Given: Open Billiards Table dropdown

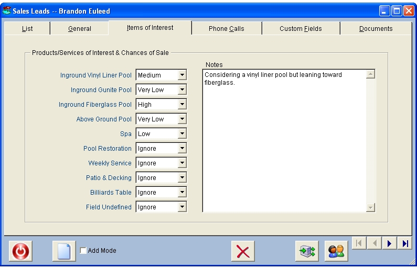Looking at the screenshot, I should 182,193.
